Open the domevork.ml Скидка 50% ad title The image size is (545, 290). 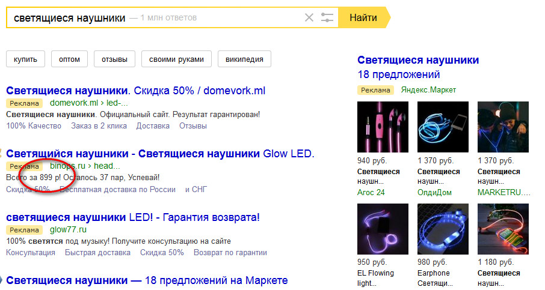click(135, 91)
